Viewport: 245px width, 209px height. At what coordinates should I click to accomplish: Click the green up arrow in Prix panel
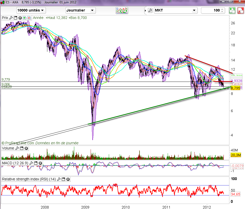tap(24, 18)
